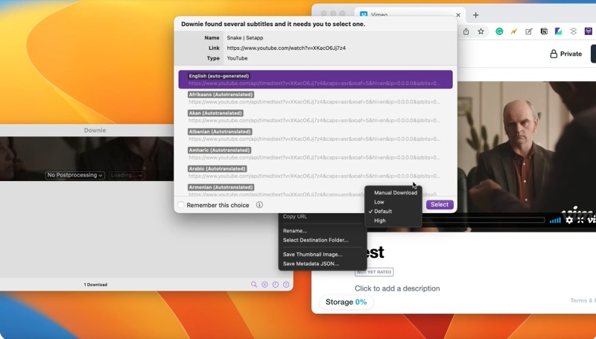Select Amharic (Autotranslated) subtitle row
This screenshot has width=596, height=339.
pyautogui.click(x=315, y=154)
